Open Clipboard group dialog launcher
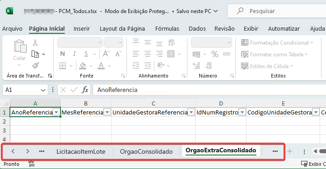 (x=50, y=76)
